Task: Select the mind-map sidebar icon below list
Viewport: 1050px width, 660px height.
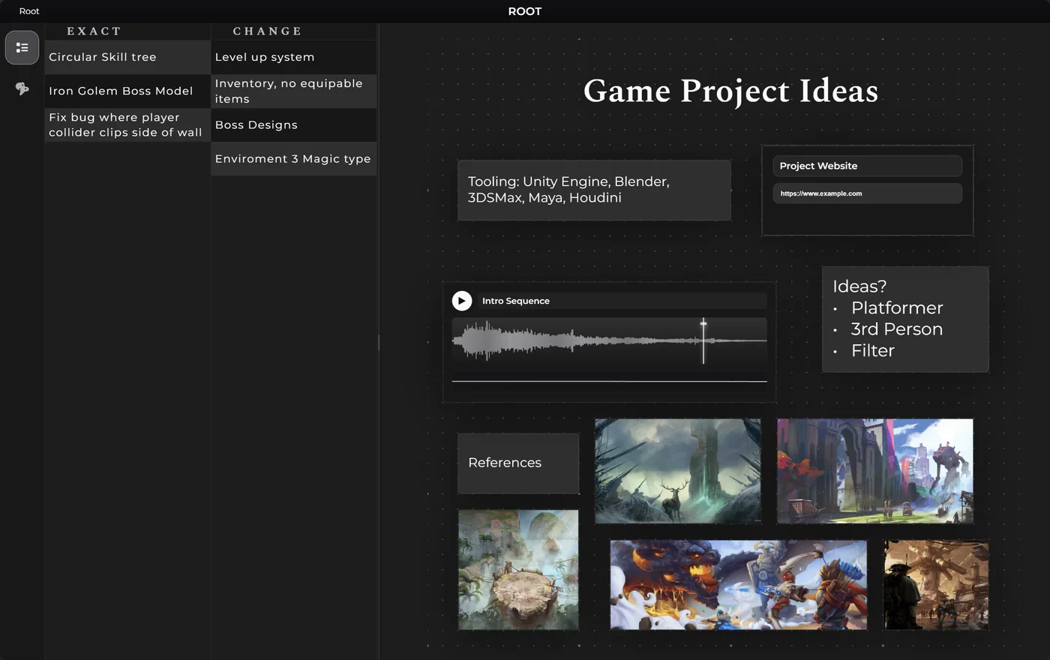Action: click(x=22, y=88)
